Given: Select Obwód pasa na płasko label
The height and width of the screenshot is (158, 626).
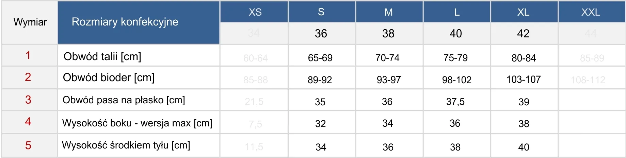Looking at the screenshot, I should point(124,100).
